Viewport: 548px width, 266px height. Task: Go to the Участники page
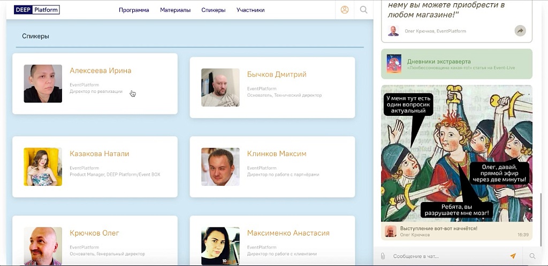point(250,10)
